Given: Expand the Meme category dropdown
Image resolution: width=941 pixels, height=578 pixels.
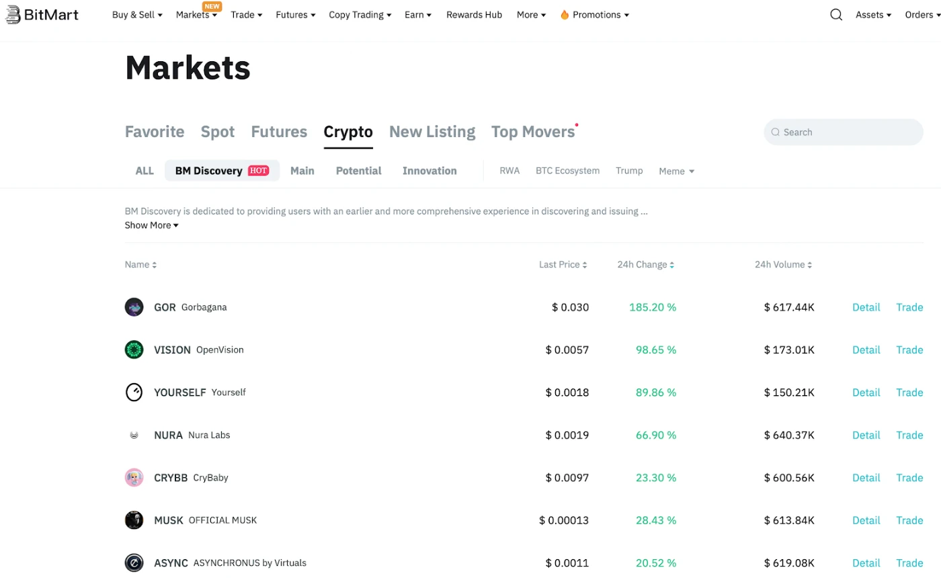Looking at the screenshot, I should tap(676, 171).
